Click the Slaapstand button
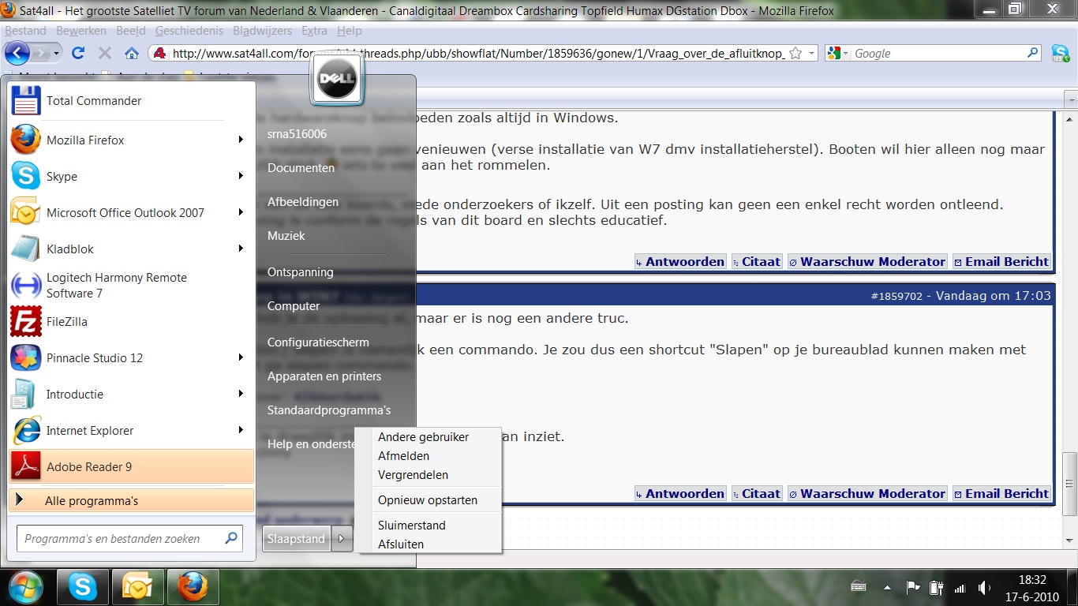The width and height of the screenshot is (1078, 606). point(297,539)
